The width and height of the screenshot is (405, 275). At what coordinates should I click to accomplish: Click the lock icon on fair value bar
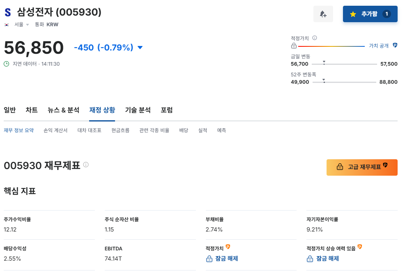pos(294,46)
